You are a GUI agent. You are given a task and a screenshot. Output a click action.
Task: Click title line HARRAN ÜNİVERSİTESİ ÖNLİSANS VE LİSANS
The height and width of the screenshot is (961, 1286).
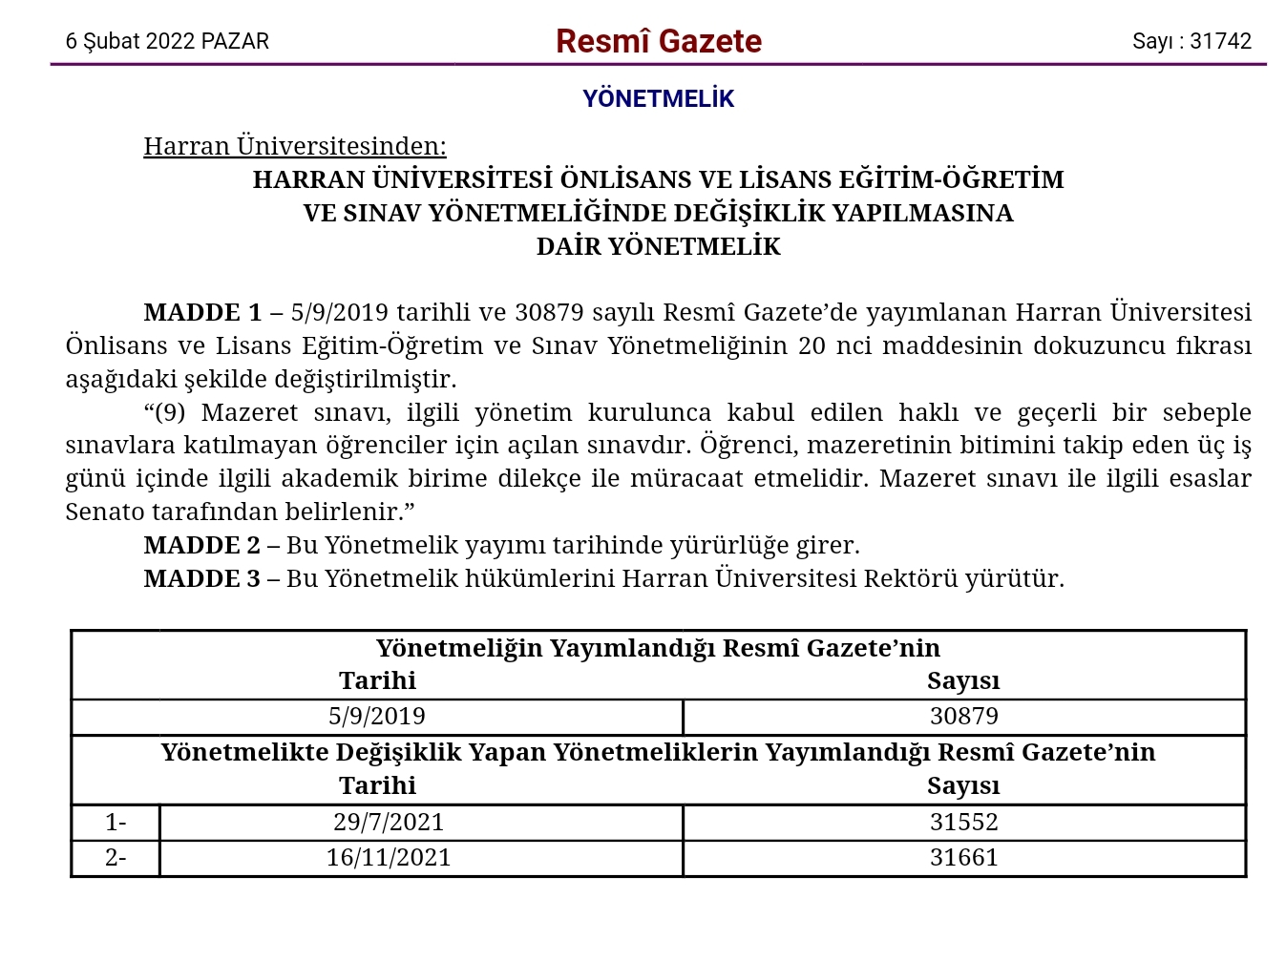click(659, 179)
